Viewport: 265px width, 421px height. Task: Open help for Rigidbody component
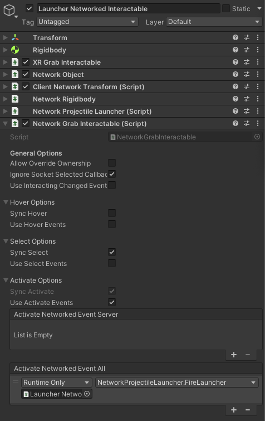click(x=235, y=50)
